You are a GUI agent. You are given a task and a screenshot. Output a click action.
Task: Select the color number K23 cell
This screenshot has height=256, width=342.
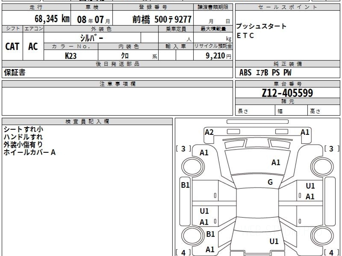[71, 56]
